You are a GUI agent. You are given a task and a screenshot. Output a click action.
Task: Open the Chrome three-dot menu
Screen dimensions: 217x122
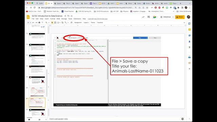190,7
